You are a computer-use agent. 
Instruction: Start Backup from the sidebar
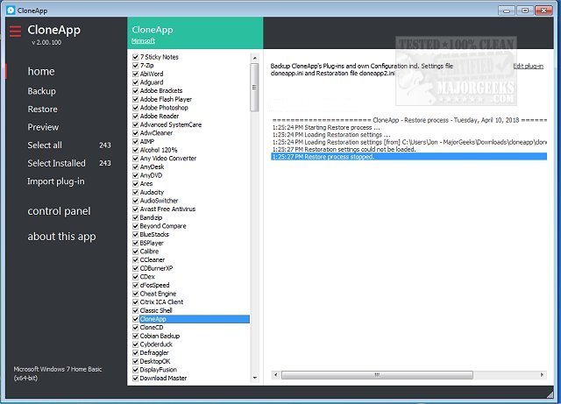[41, 91]
